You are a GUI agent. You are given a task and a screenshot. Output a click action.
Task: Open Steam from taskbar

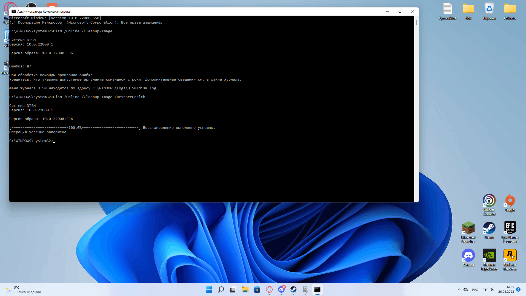click(x=293, y=289)
